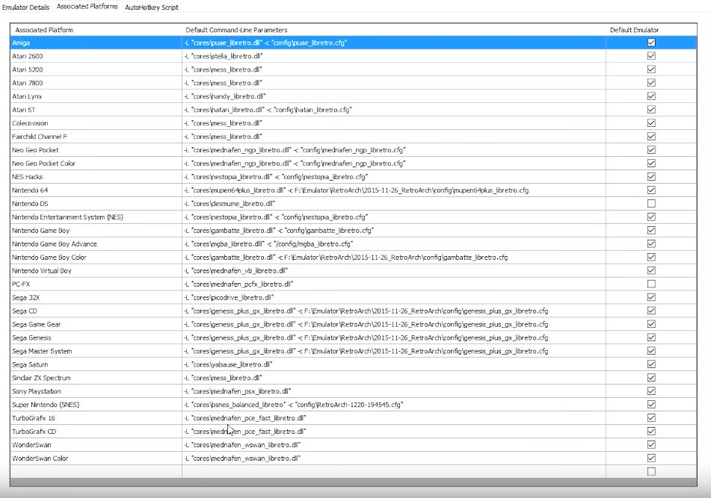Uncheck Default Emulator for Amiga
Viewport: 711px width, 498px height.
click(x=651, y=43)
